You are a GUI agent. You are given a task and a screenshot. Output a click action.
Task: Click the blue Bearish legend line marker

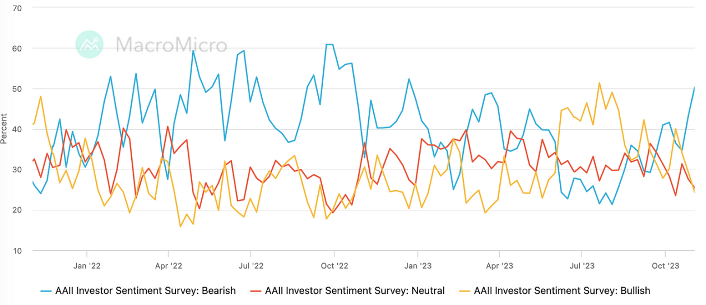point(46,291)
